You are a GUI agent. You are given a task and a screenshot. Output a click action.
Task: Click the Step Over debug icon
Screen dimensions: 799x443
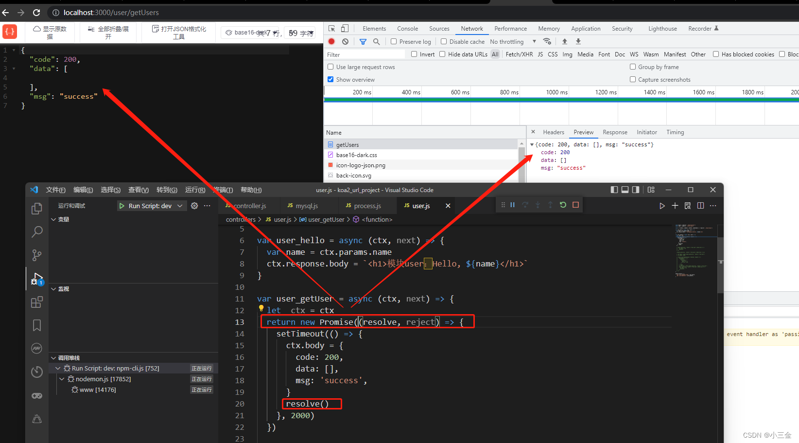pos(525,205)
